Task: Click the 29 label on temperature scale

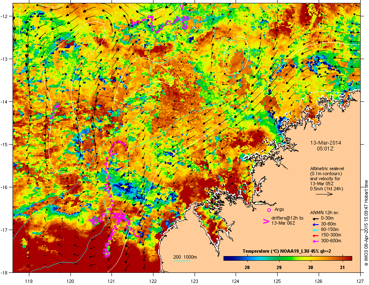Action: click(279, 267)
